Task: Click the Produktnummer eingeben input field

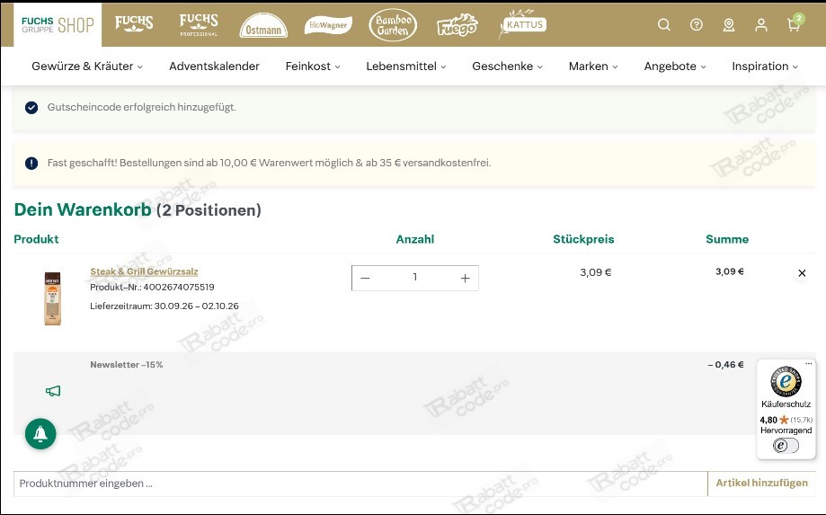Action: (x=360, y=484)
